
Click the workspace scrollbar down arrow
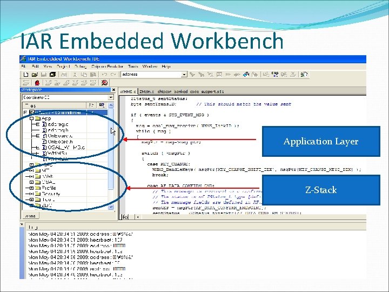111,207
